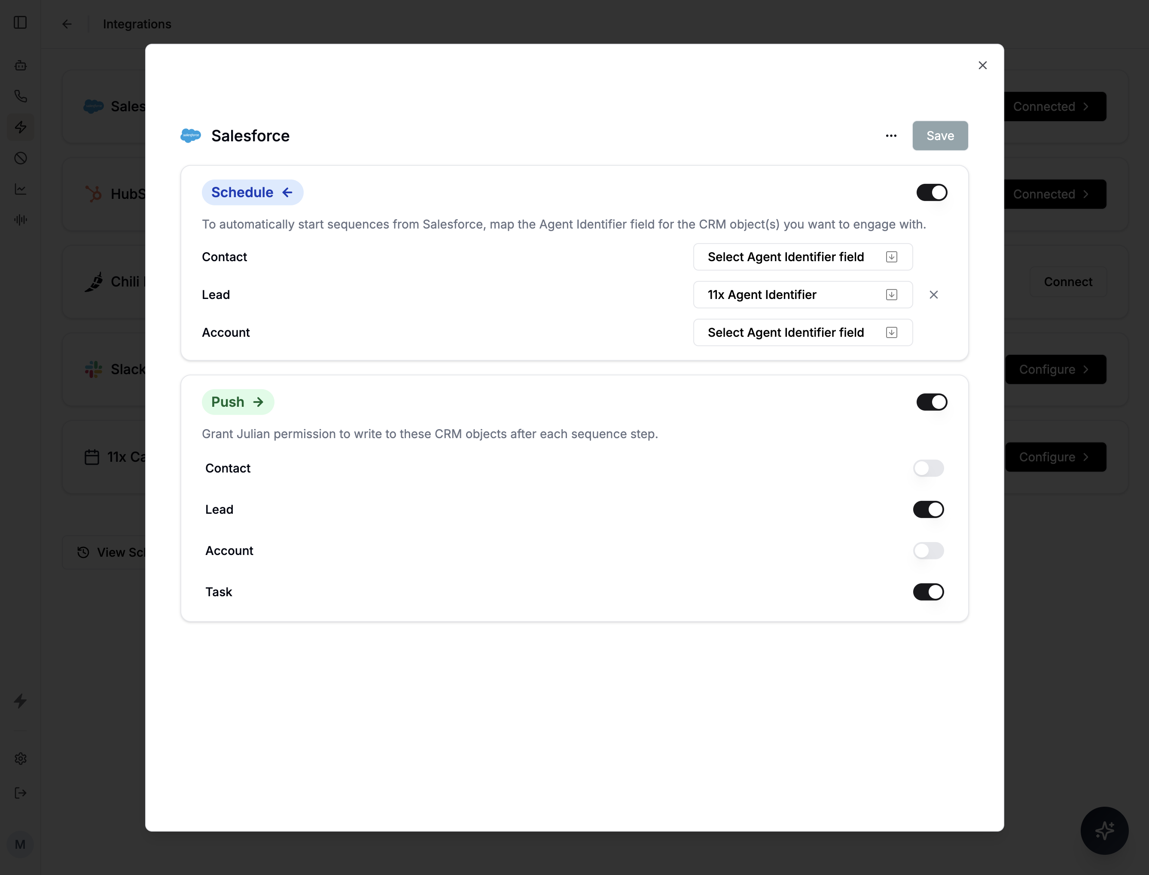The width and height of the screenshot is (1149, 875).
Task: Click HubSpot Connected button in background
Action: point(1055,194)
